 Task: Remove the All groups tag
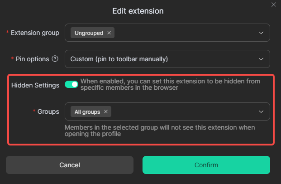pyautogui.click(x=106, y=111)
